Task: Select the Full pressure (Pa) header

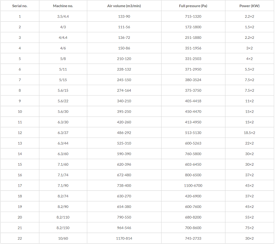Action: coord(193,6)
